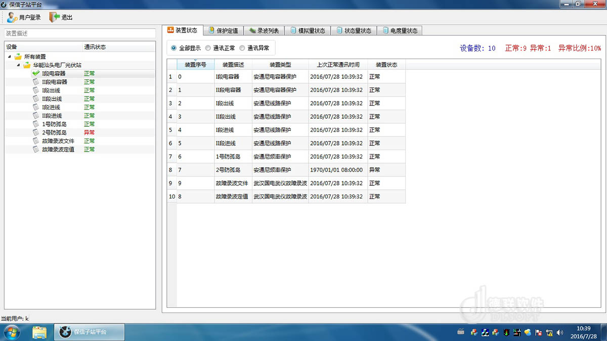Viewport: 607px width, 341px height.
Task: Switch to the 保护定值 tab
Action: 223,31
